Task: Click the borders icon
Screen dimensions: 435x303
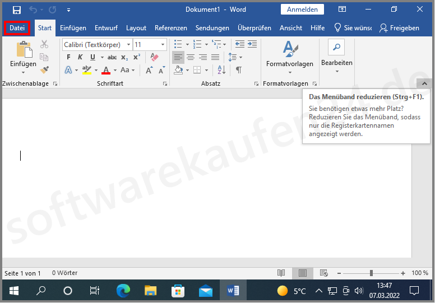Action: tap(197, 70)
